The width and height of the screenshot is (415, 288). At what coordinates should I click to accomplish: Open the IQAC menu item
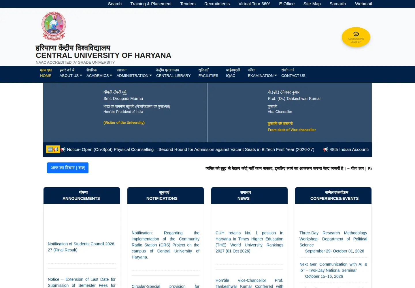click(233, 73)
